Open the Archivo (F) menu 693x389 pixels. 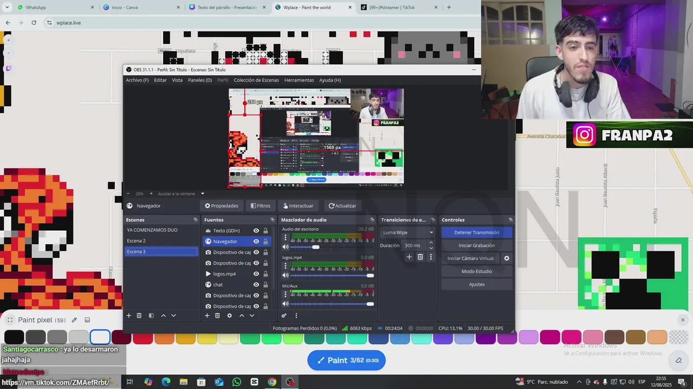137,80
